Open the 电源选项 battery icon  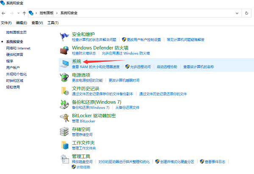tap(64, 77)
